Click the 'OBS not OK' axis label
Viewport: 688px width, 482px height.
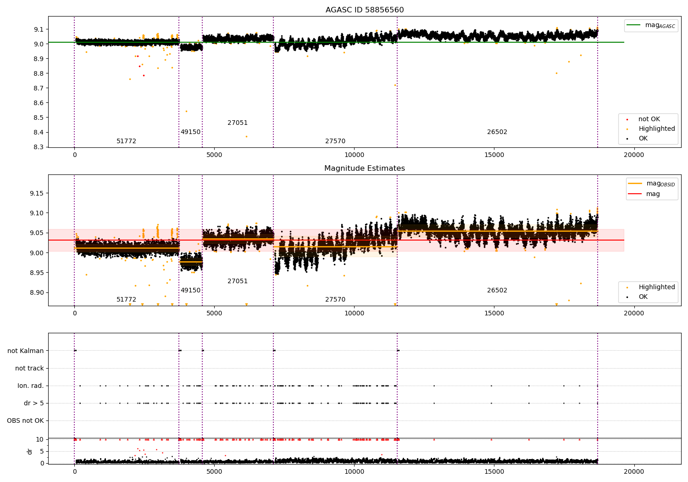[26, 420]
